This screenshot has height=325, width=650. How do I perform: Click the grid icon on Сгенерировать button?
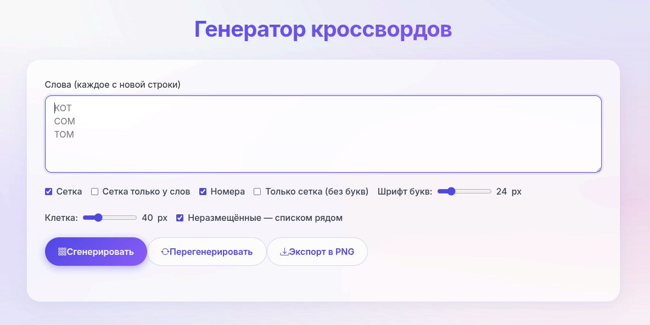pyautogui.click(x=62, y=252)
